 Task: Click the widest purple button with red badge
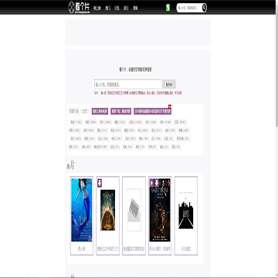[152, 111]
